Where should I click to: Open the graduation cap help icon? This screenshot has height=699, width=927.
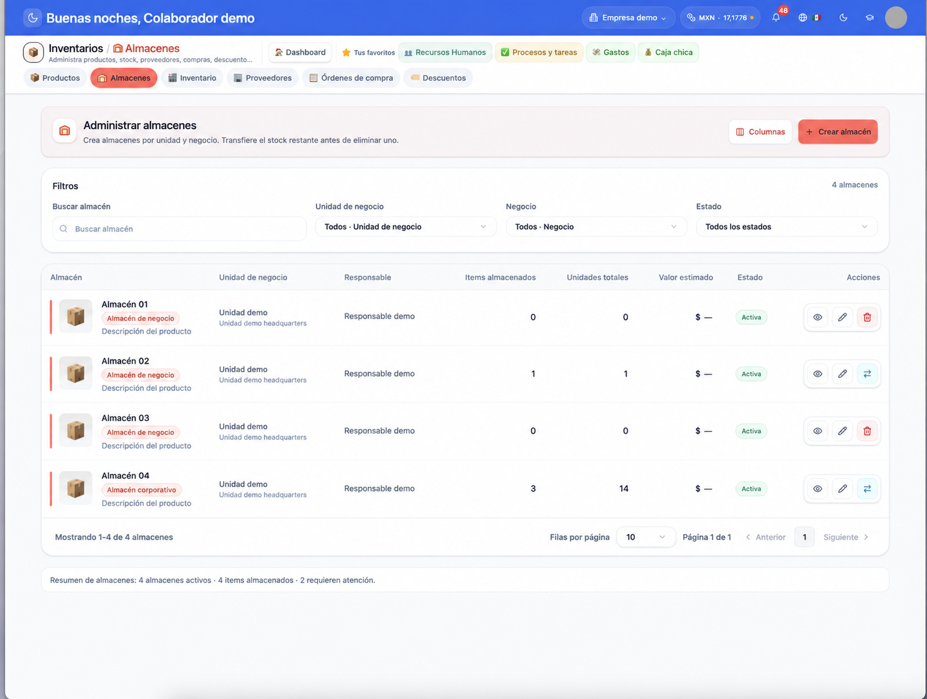[x=870, y=17]
